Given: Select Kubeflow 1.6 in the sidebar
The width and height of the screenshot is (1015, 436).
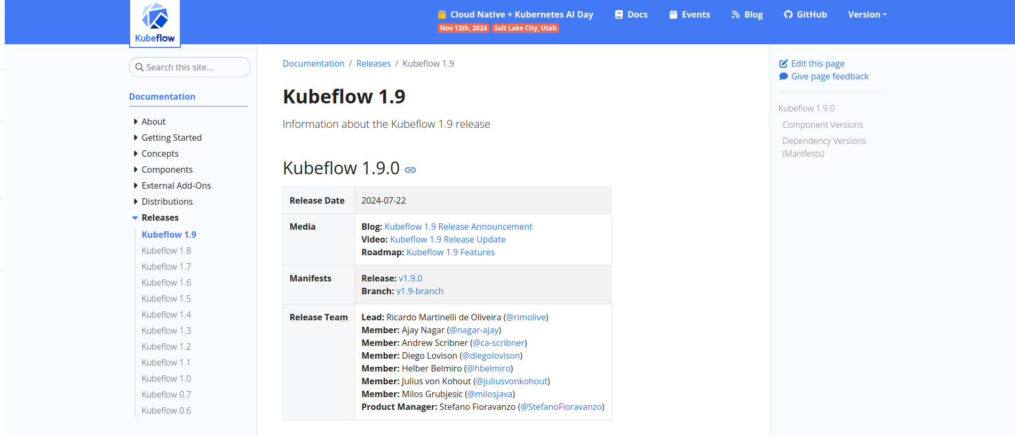Looking at the screenshot, I should pyautogui.click(x=166, y=282).
